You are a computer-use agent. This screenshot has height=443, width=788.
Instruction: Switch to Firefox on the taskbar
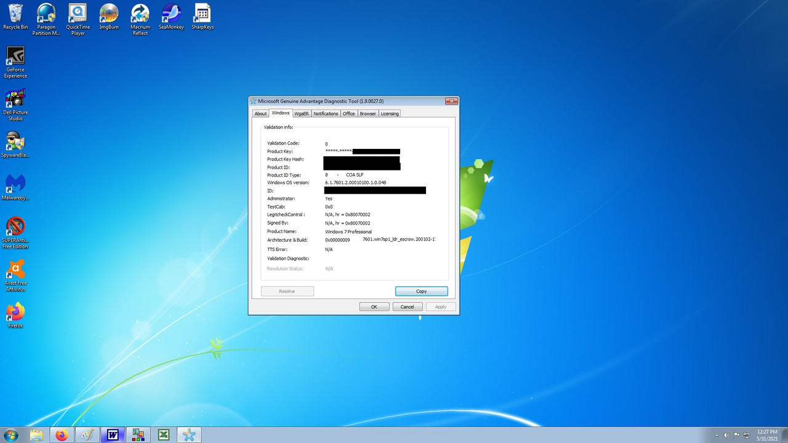coord(62,435)
